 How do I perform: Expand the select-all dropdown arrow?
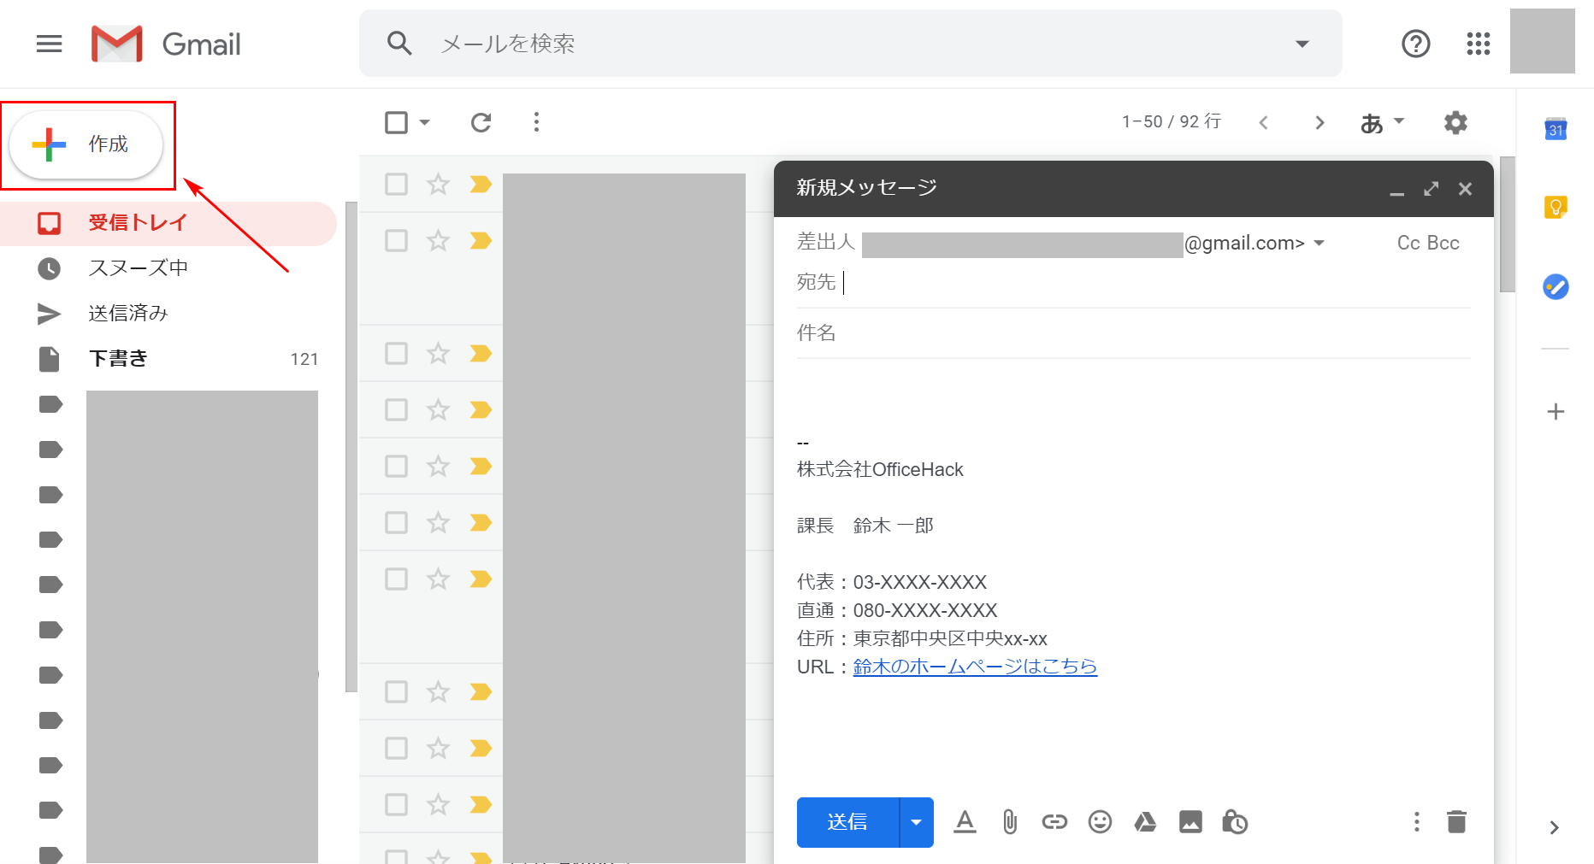point(424,122)
